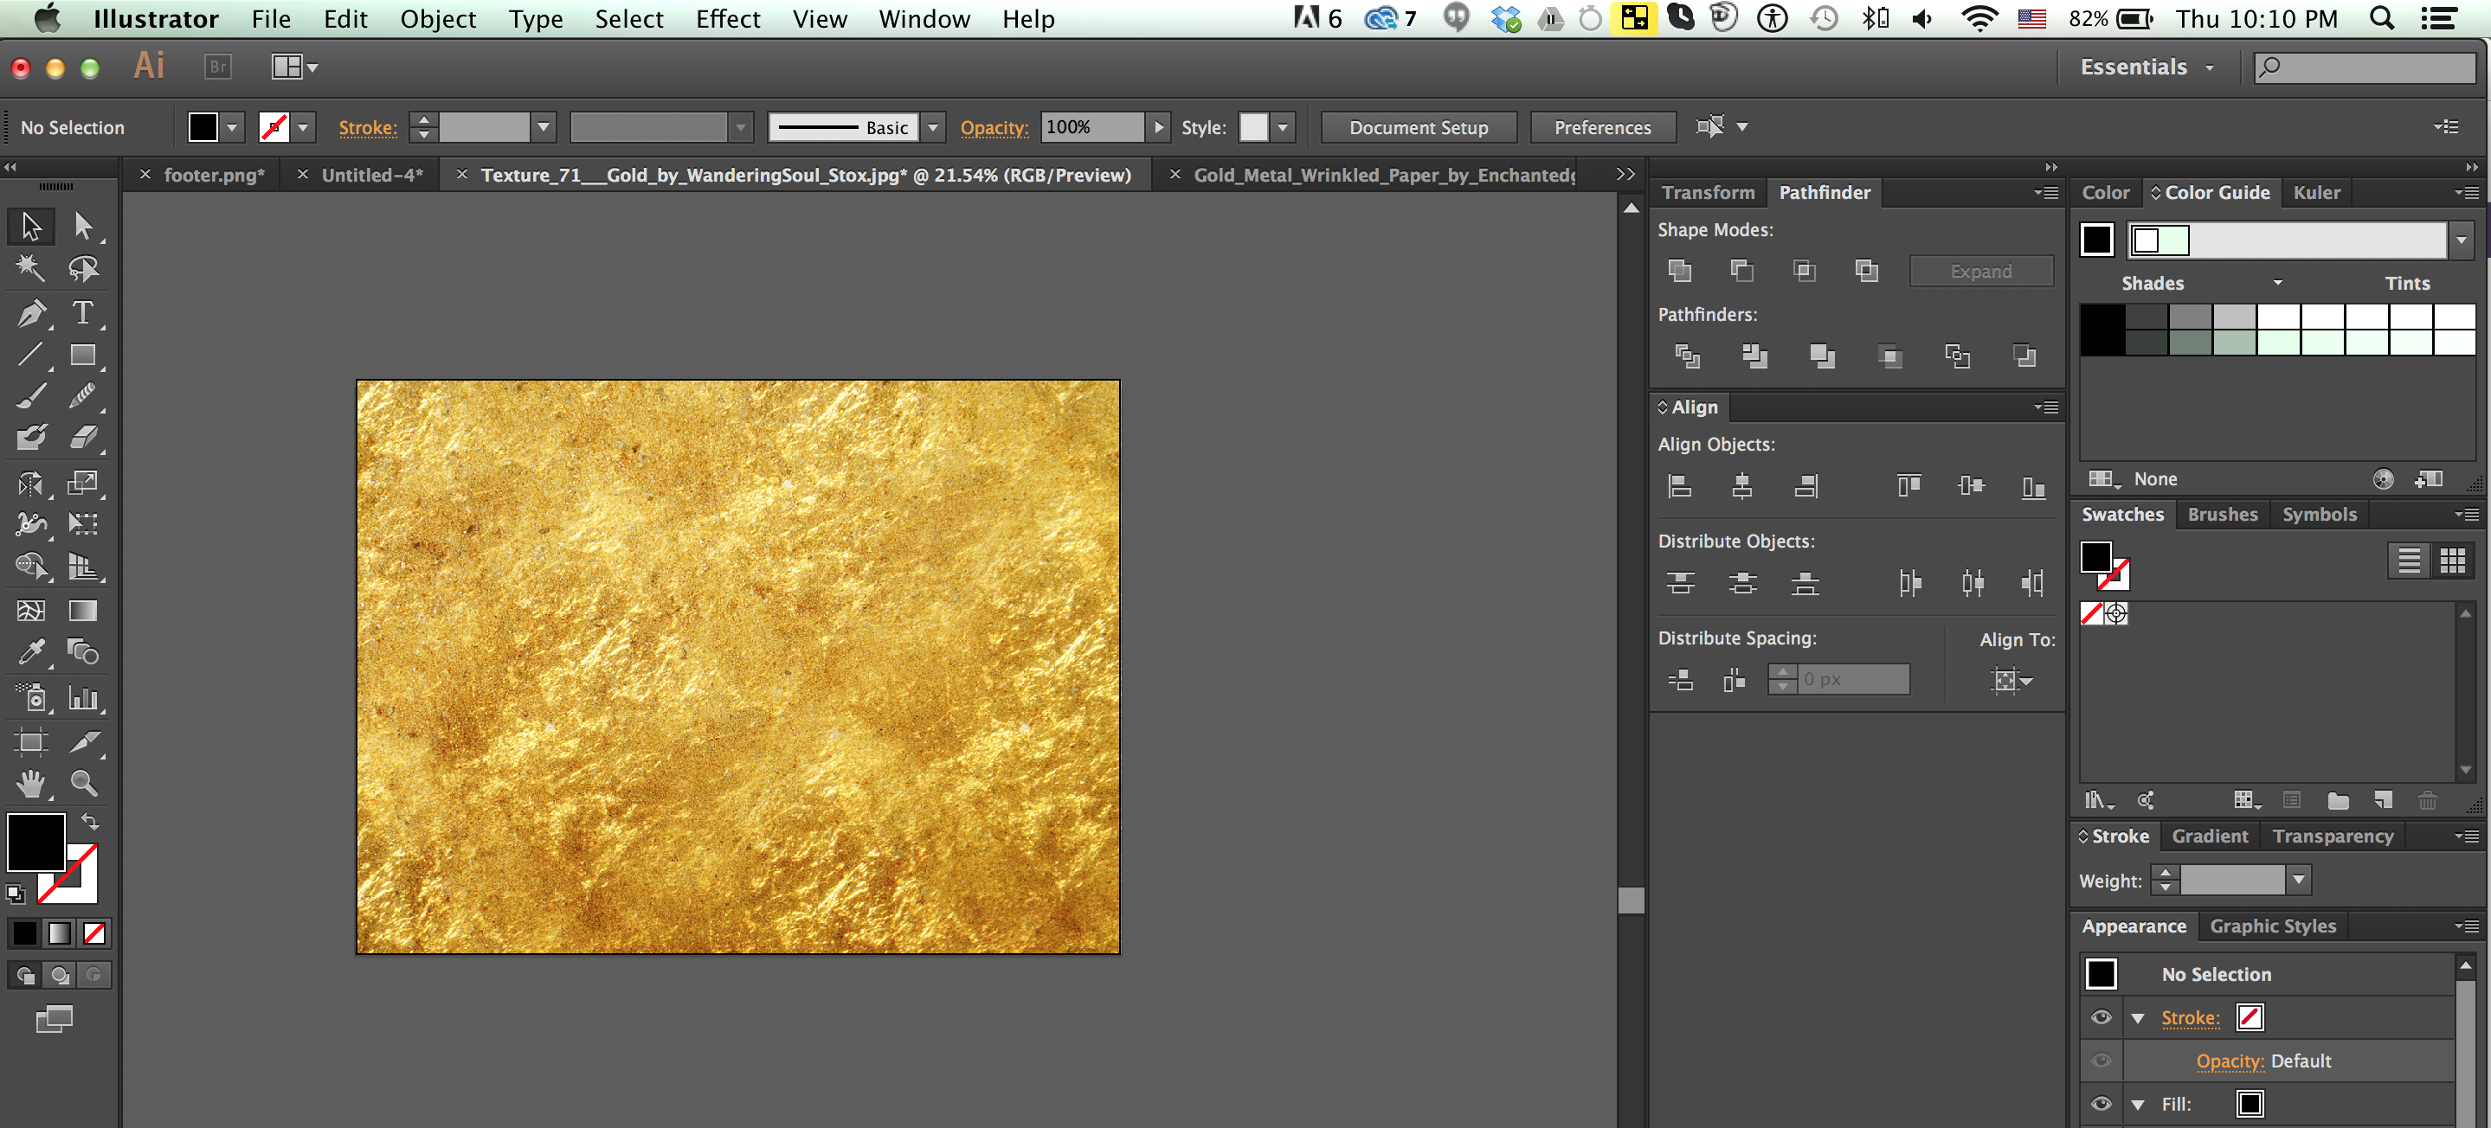Click the Stroke link in control bar

point(368,127)
